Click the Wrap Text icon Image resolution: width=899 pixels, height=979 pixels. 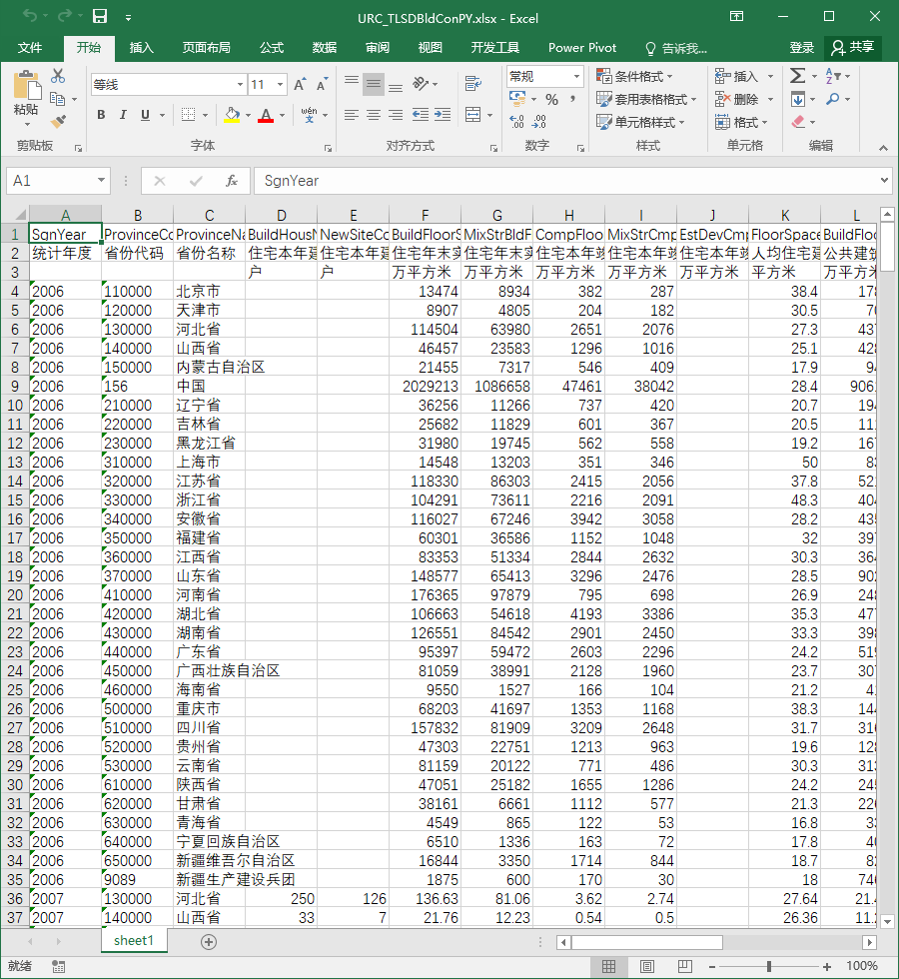(x=473, y=83)
